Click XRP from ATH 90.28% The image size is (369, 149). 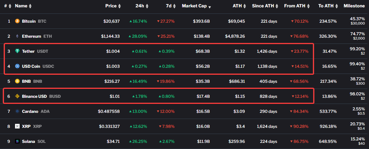click(x=299, y=126)
